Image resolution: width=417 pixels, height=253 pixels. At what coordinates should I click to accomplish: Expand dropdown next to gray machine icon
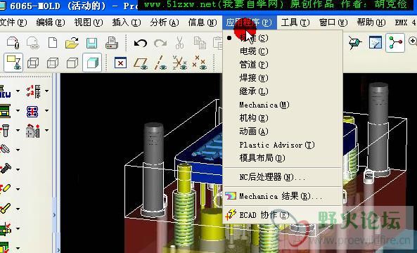point(47,130)
